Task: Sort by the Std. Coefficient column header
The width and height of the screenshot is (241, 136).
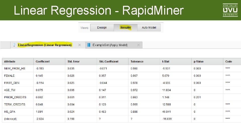Action: (x=113, y=61)
